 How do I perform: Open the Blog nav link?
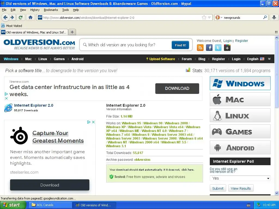(x=202, y=59)
